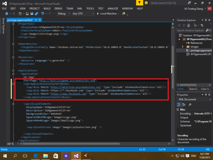
Task: Click the ENG language indicator in tray
Action: click(194, 156)
